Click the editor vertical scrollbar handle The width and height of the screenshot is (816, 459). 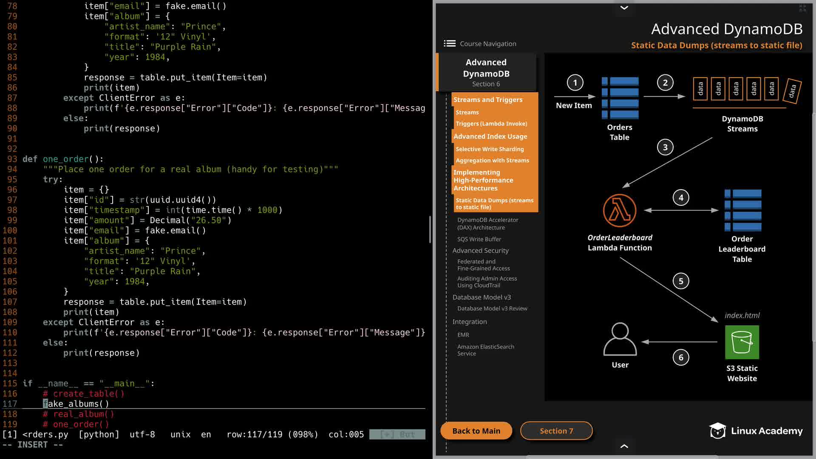point(430,229)
